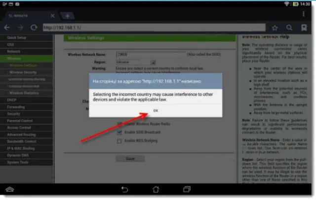Tap Android home navigation button
The width and height of the screenshot is (316, 200).
(156, 189)
